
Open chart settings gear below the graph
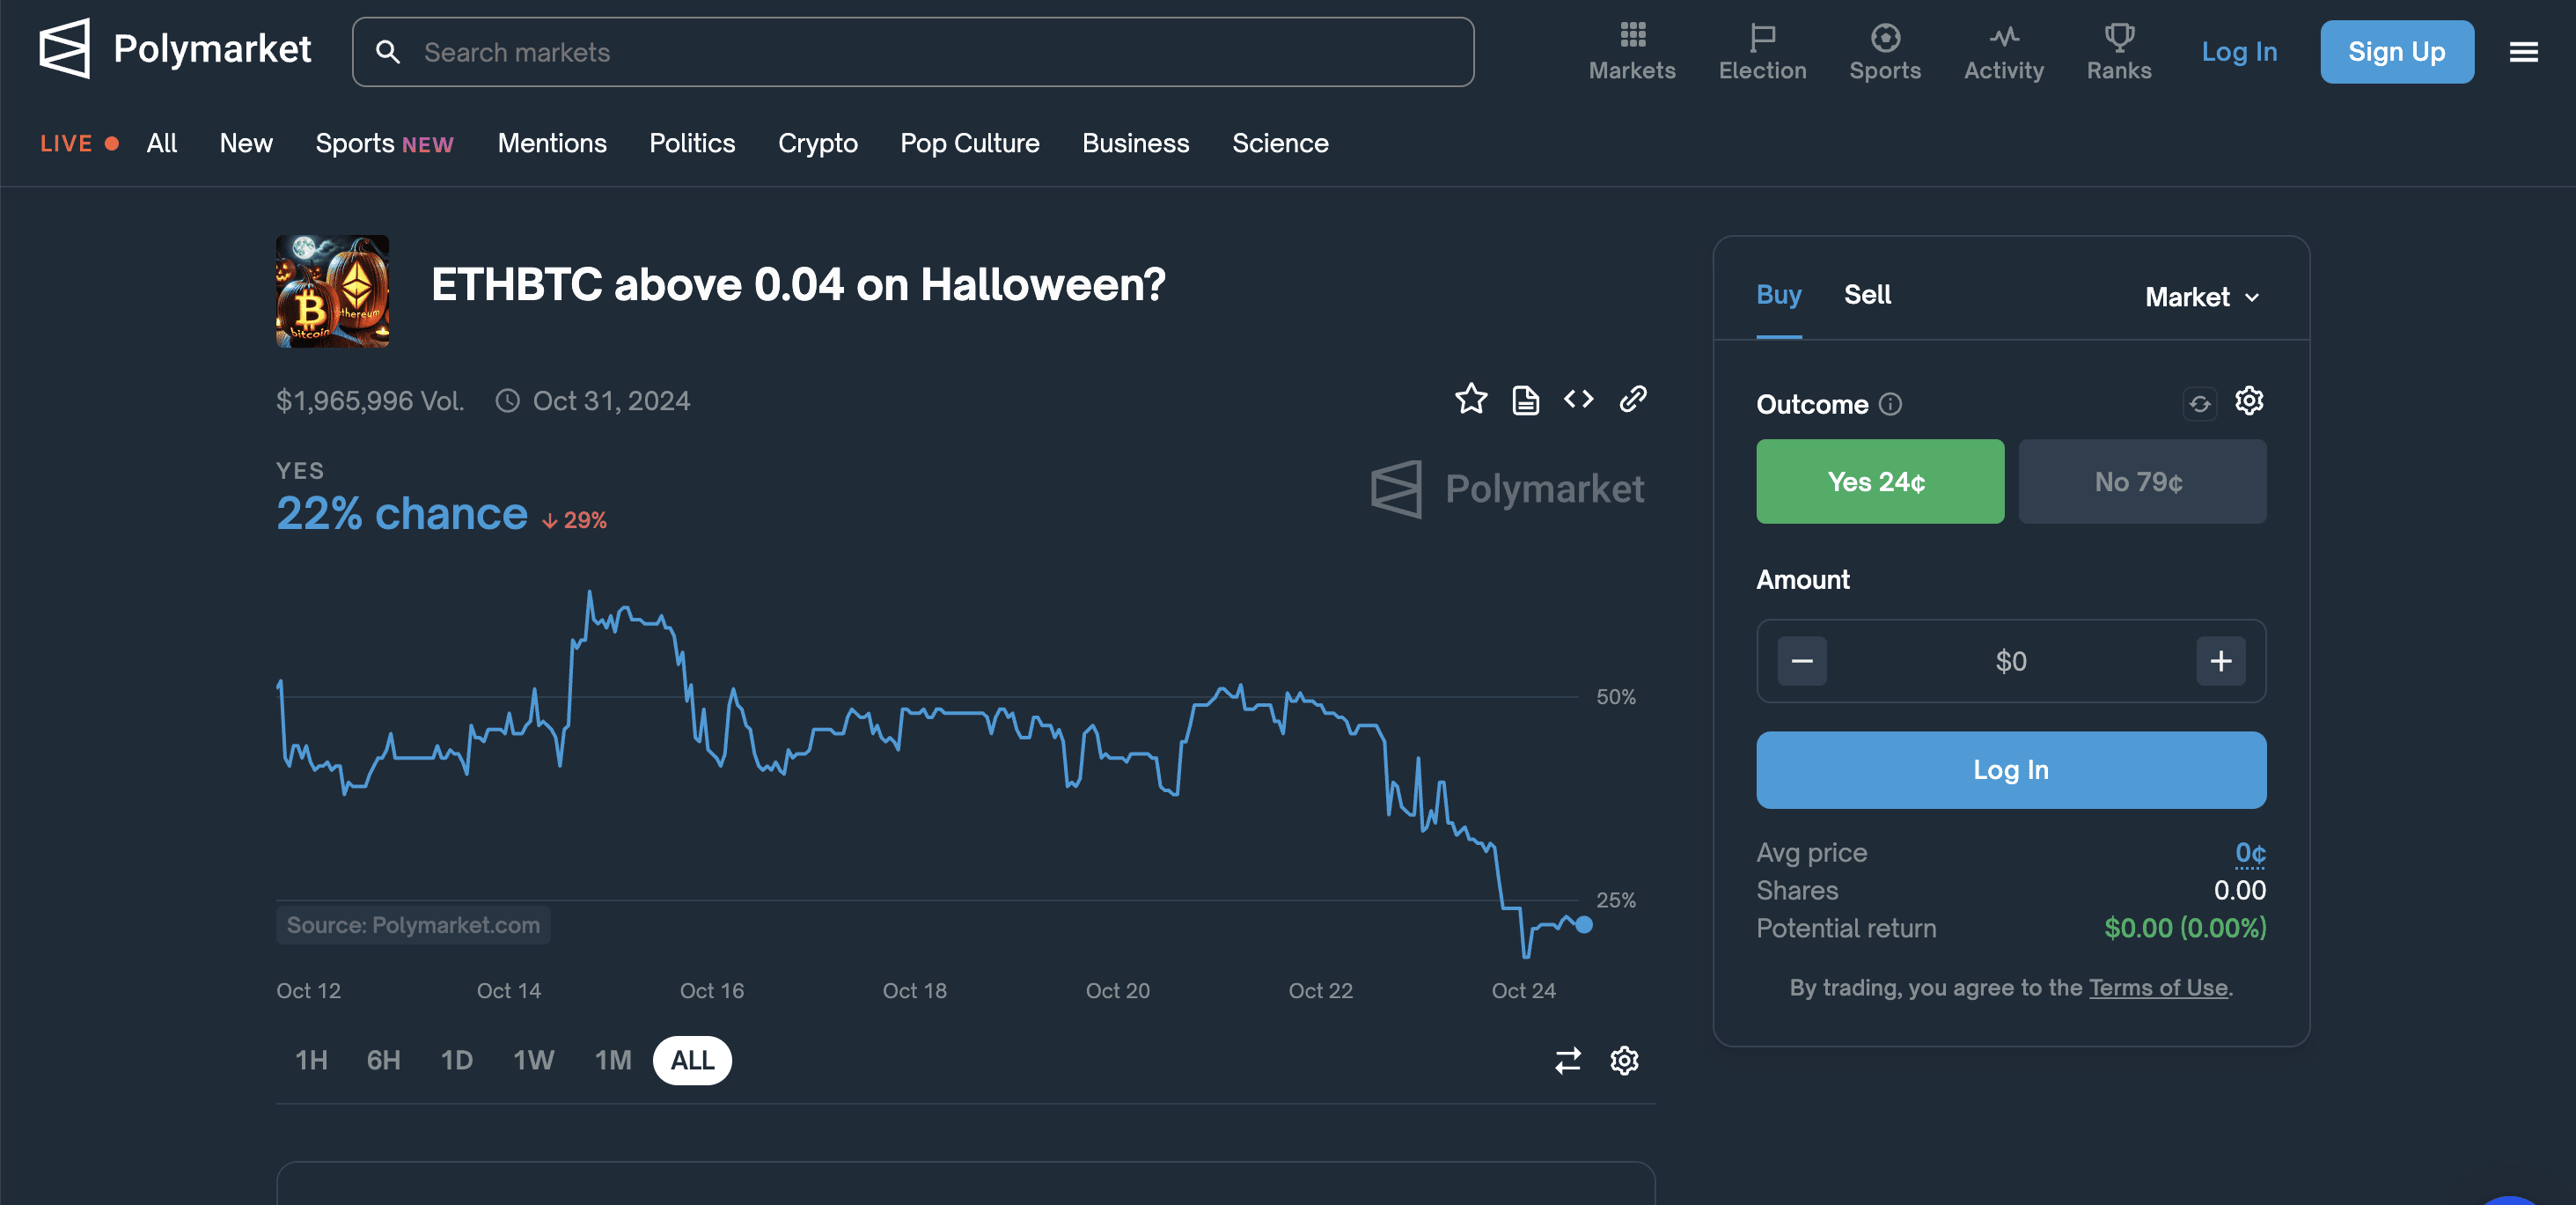pyautogui.click(x=1623, y=1061)
